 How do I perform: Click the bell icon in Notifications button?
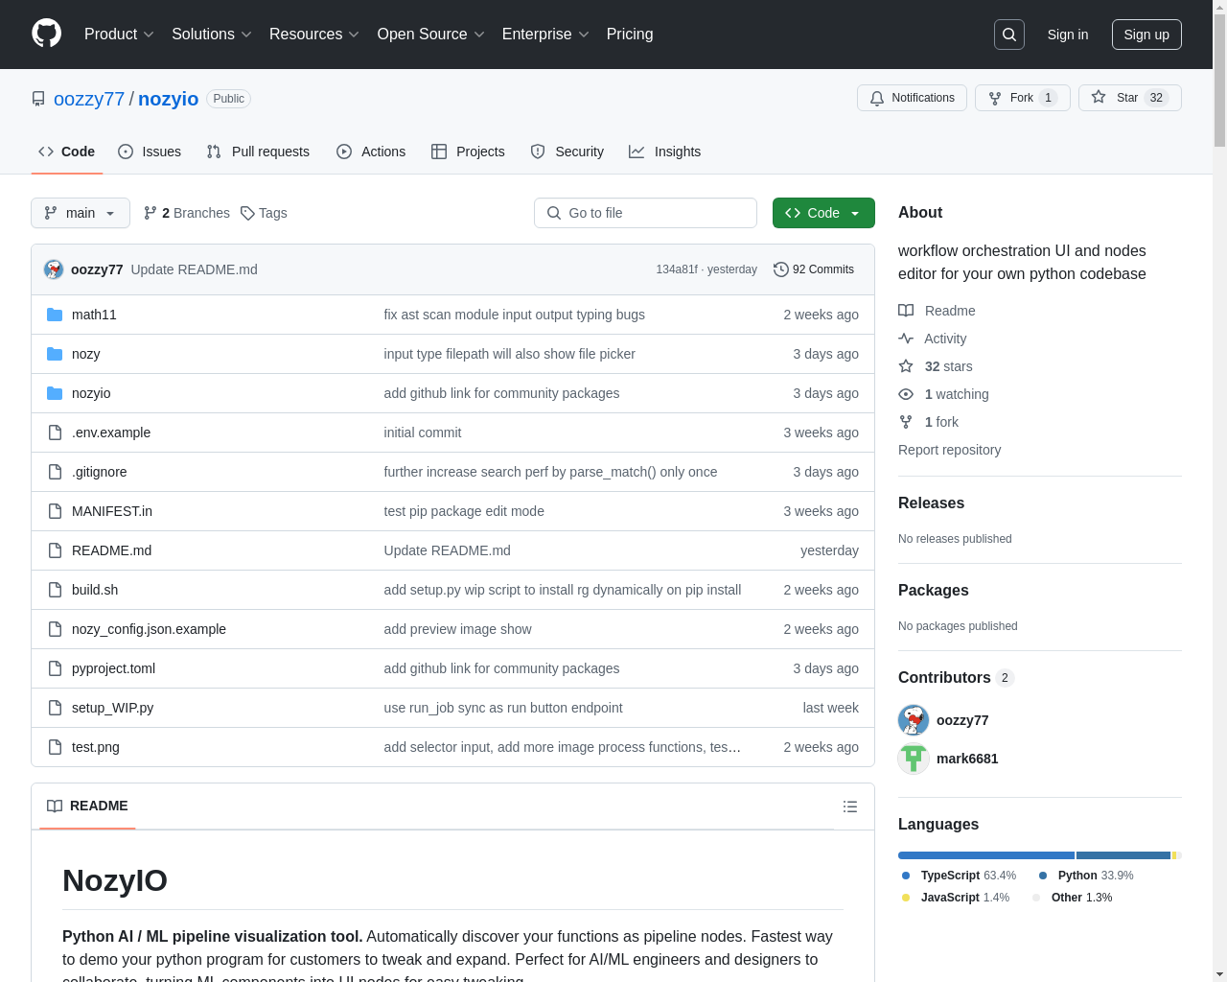[877, 98]
